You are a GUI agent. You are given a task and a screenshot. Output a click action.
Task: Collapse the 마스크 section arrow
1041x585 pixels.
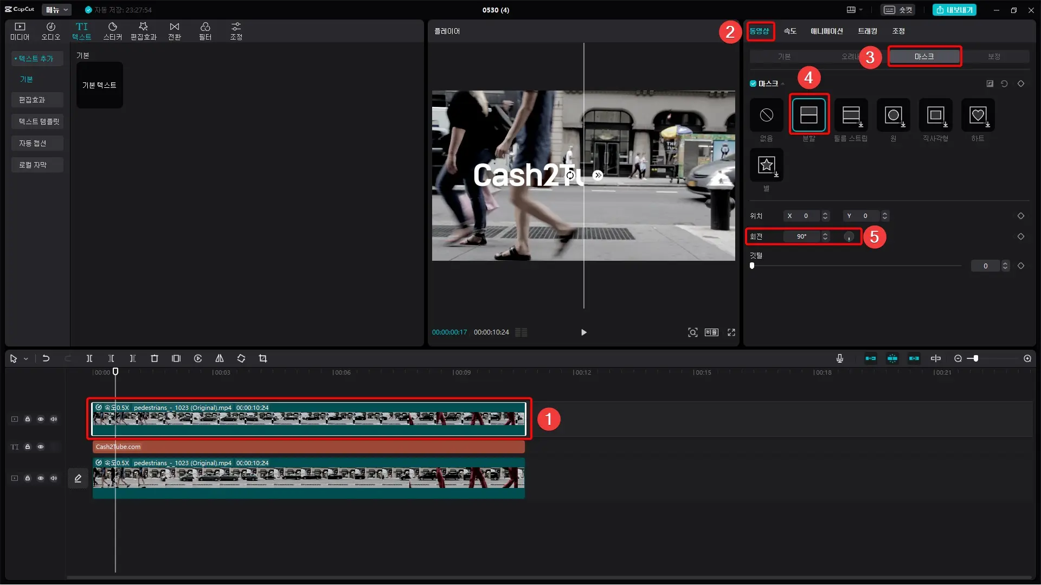click(x=783, y=84)
